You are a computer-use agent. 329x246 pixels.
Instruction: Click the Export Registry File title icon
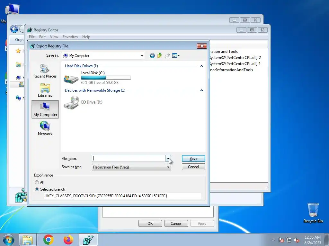click(32, 46)
